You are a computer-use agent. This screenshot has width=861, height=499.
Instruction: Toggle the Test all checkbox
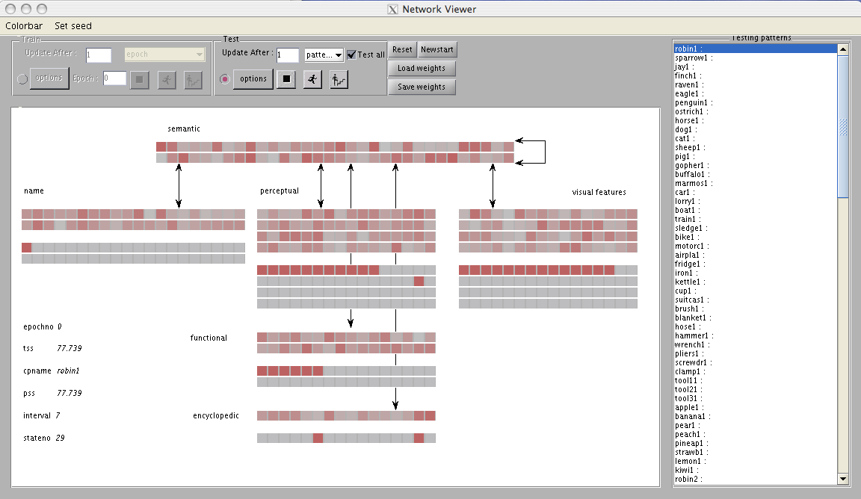(352, 55)
